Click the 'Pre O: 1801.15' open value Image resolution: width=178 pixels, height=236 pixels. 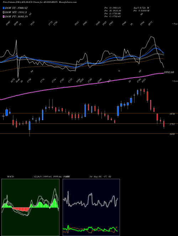[x=112, y=8]
